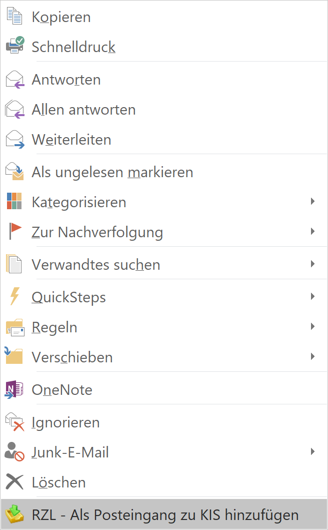This screenshot has width=328, height=530.
Task: Expand the Kategorisieren submenu arrow
Action: [313, 201]
